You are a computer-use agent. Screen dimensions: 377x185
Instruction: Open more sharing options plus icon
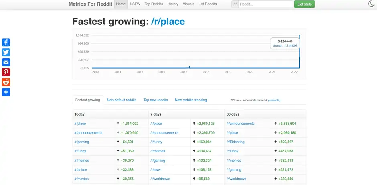(6, 92)
